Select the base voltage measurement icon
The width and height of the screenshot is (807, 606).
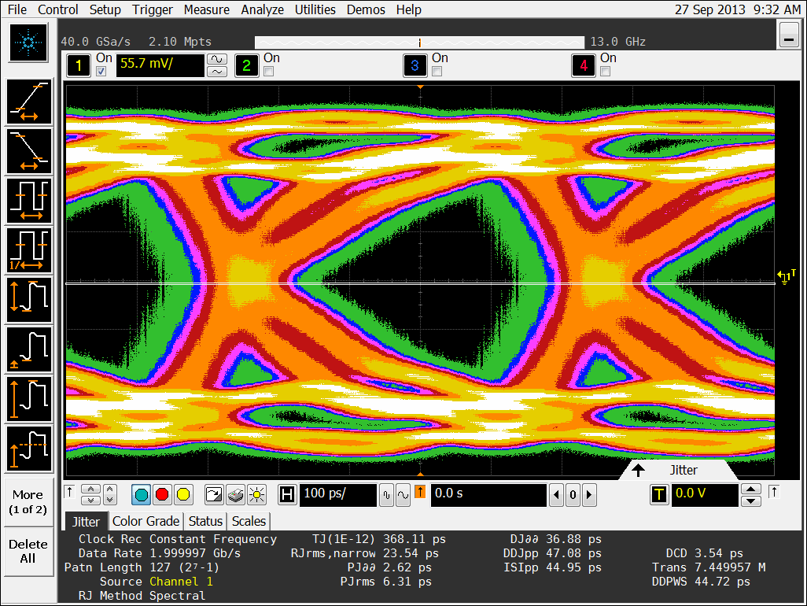click(x=29, y=349)
